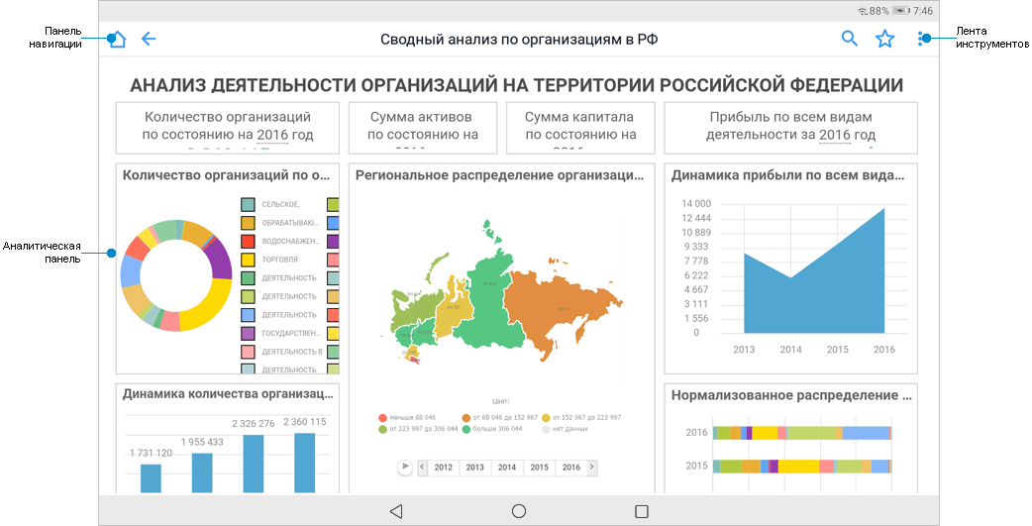Click the bar labeled 1 731 120
Viewport: 1032px width, 526px height.
click(x=151, y=477)
